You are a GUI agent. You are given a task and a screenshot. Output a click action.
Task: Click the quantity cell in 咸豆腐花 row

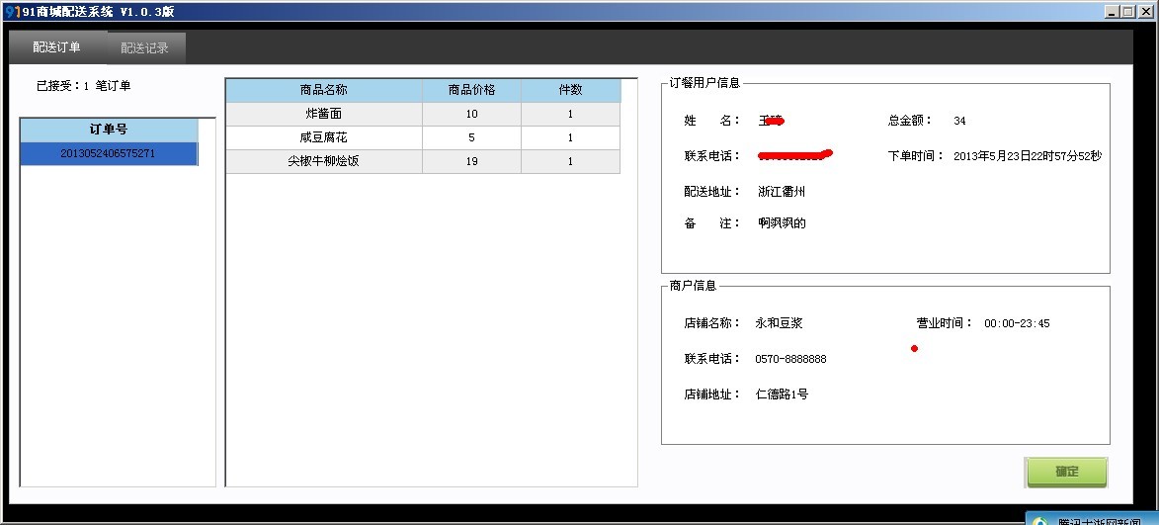tap(571, 138)
